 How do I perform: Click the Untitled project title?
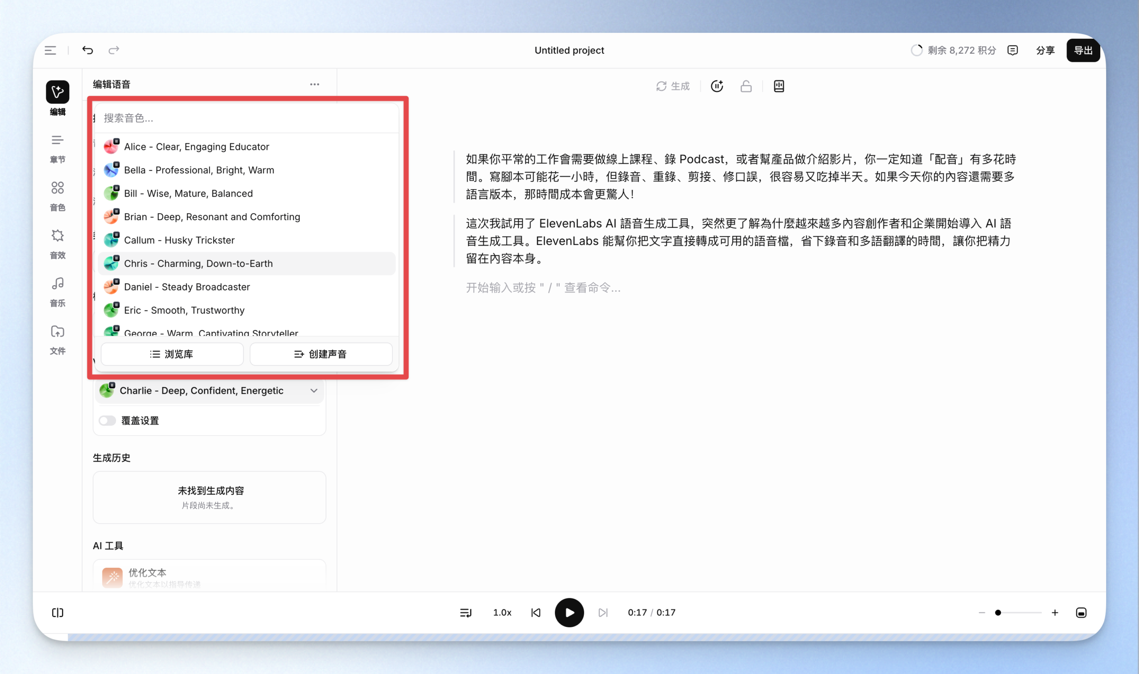[x=569, y=50]
